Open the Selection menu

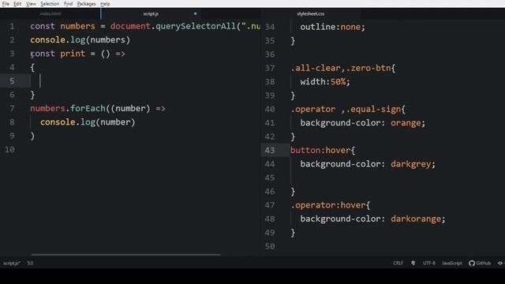50,4
